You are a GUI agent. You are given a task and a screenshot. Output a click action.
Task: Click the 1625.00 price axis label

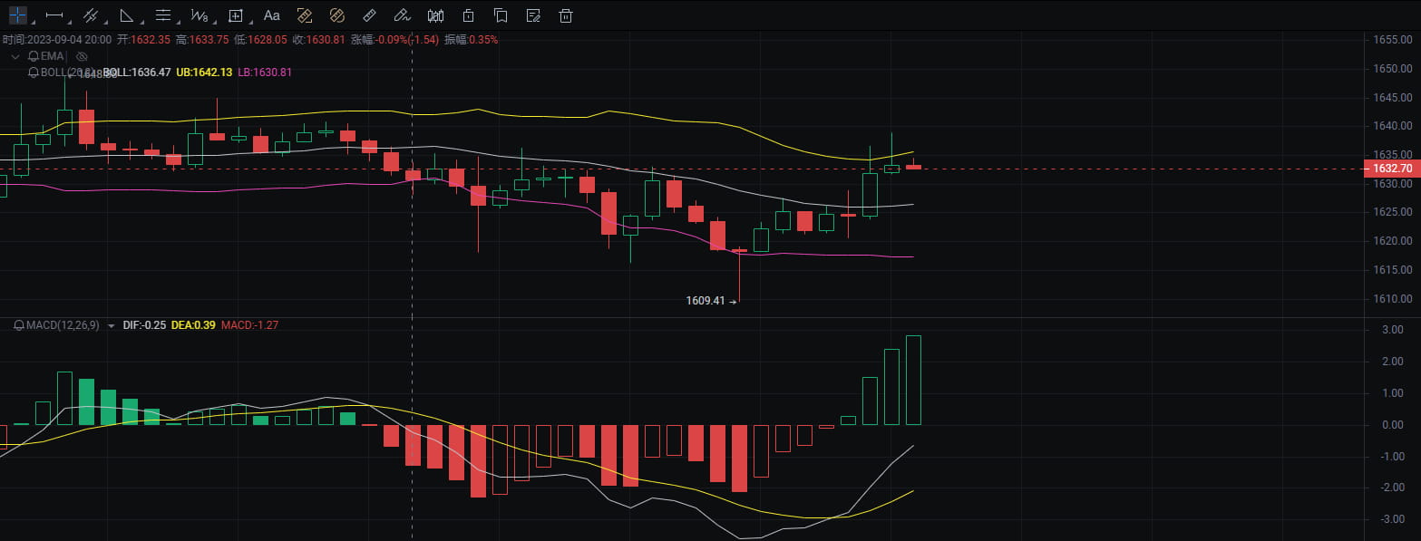pos(1392,213)
